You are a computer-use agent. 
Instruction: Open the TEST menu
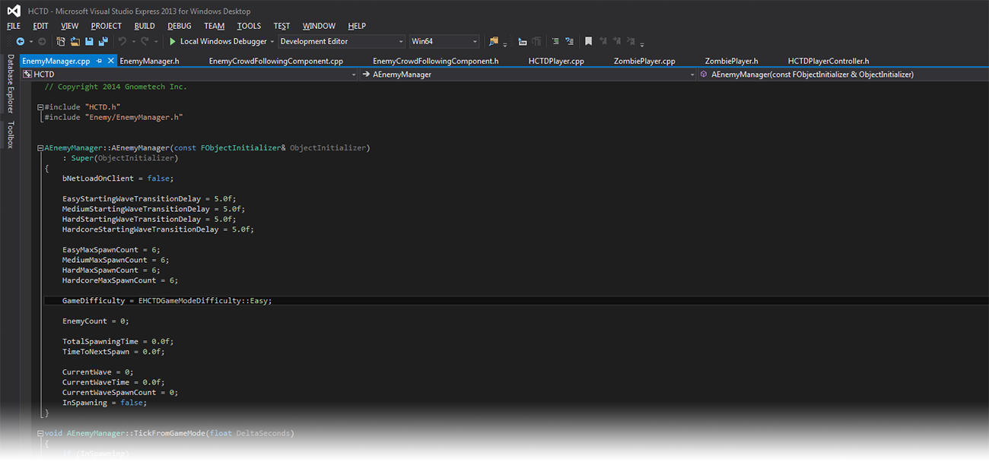pyautogui.click(x=281, y=26)
